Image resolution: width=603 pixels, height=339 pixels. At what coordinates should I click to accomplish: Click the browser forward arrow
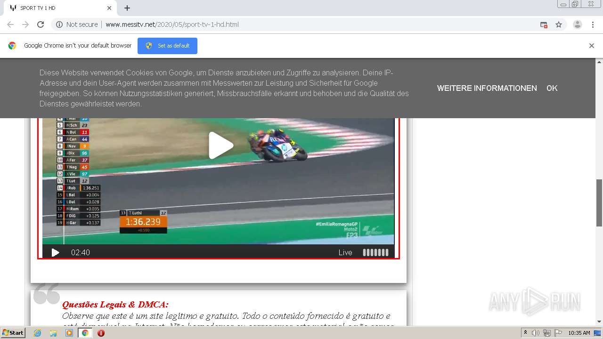[25, 24]
